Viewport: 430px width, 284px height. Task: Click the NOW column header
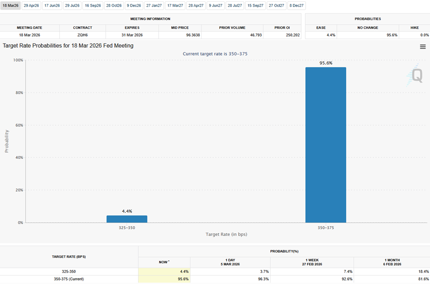[x=165, y=262]
